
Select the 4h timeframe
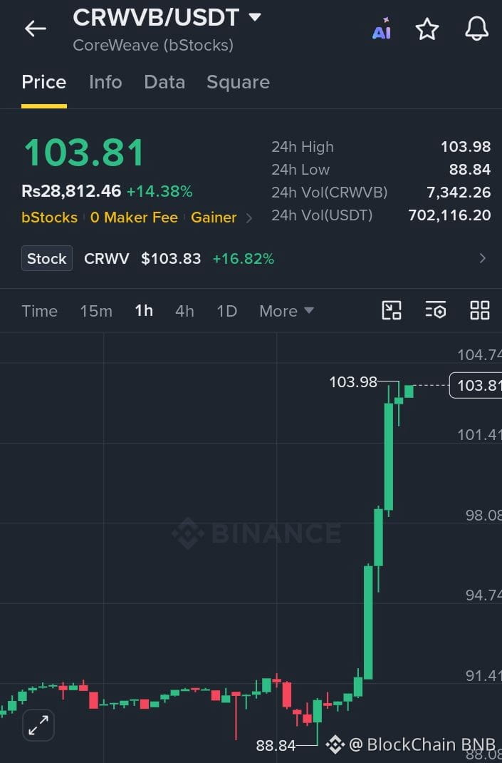pos(184,311)
